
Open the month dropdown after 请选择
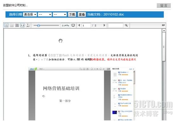click(x=45, y=15)
